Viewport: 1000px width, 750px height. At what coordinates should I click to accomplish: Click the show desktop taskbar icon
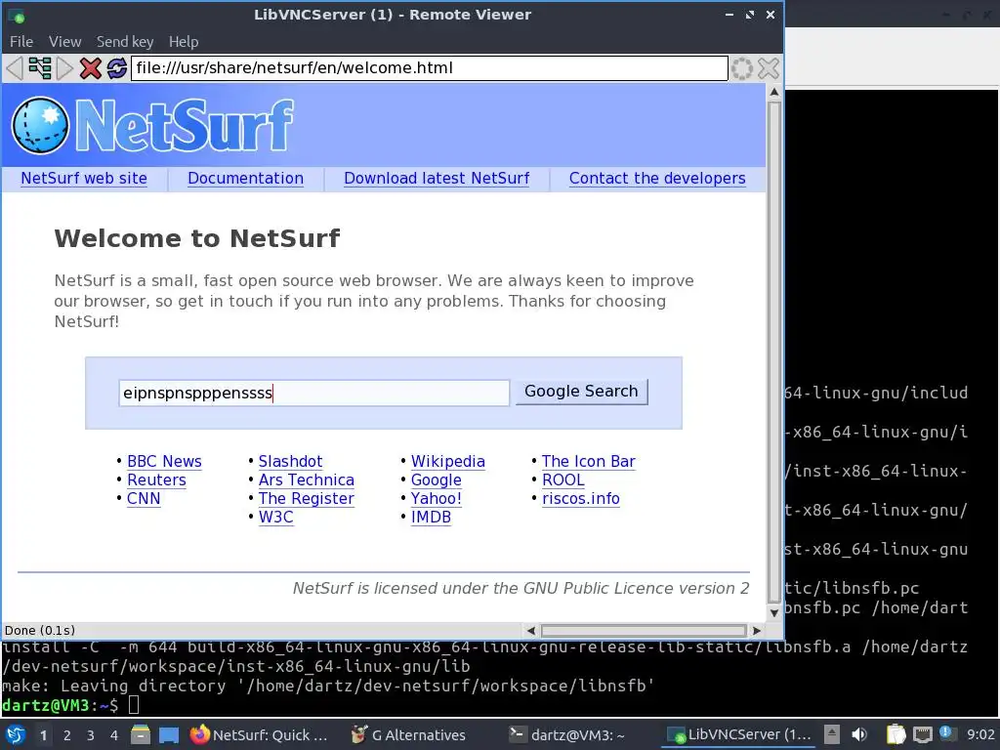pyautogui.click(x=168, y=734)
